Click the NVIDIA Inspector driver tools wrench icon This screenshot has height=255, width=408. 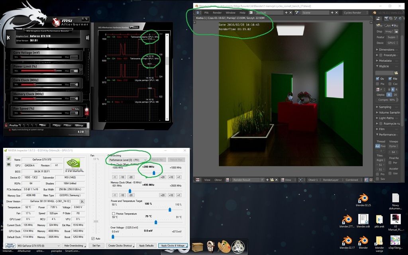[82, 201]
